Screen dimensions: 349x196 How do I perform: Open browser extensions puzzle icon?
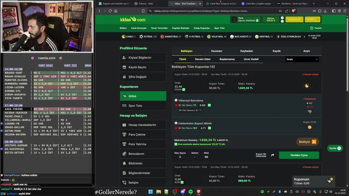[320, 11]
